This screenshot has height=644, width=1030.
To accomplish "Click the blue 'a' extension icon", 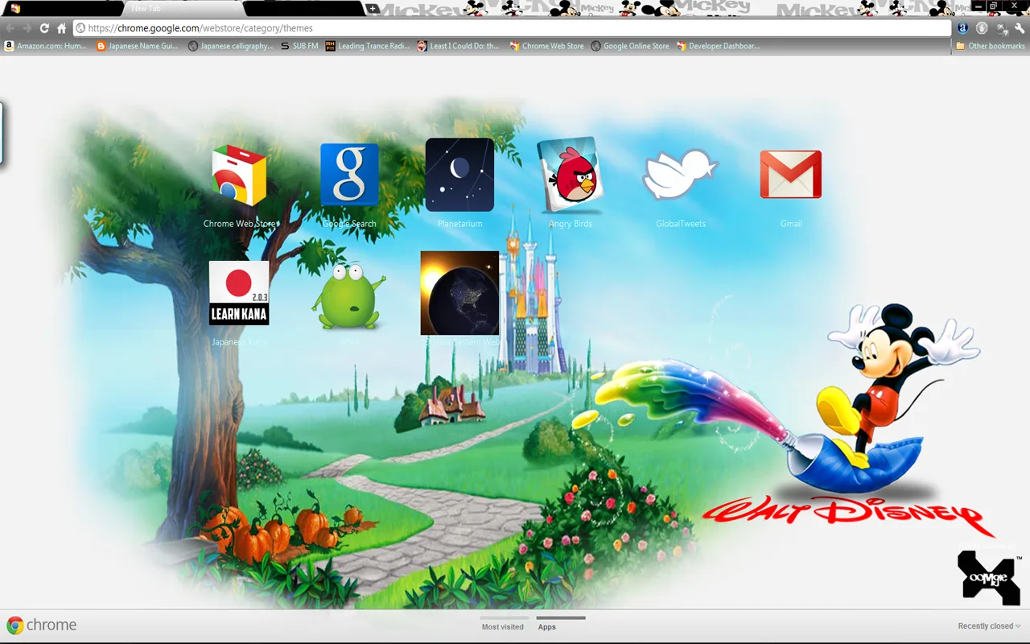I will tap(962, 28).
